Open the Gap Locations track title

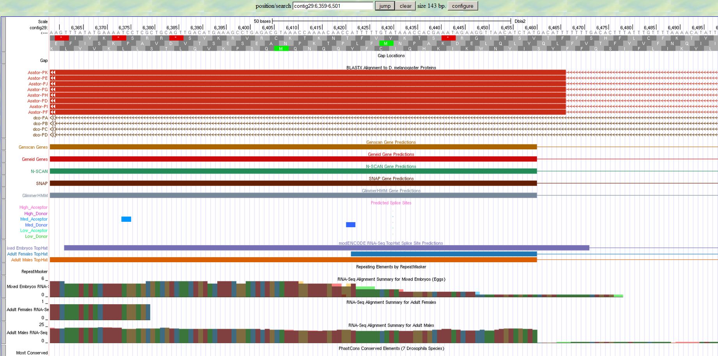click(391, 56)
